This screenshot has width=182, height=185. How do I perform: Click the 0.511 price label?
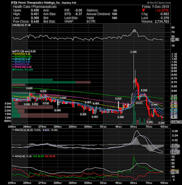[139, 103]
